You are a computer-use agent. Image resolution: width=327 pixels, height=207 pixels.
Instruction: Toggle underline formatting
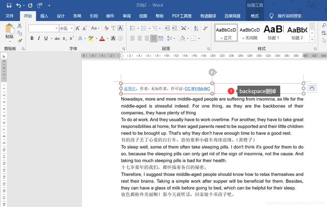(46, 38)
